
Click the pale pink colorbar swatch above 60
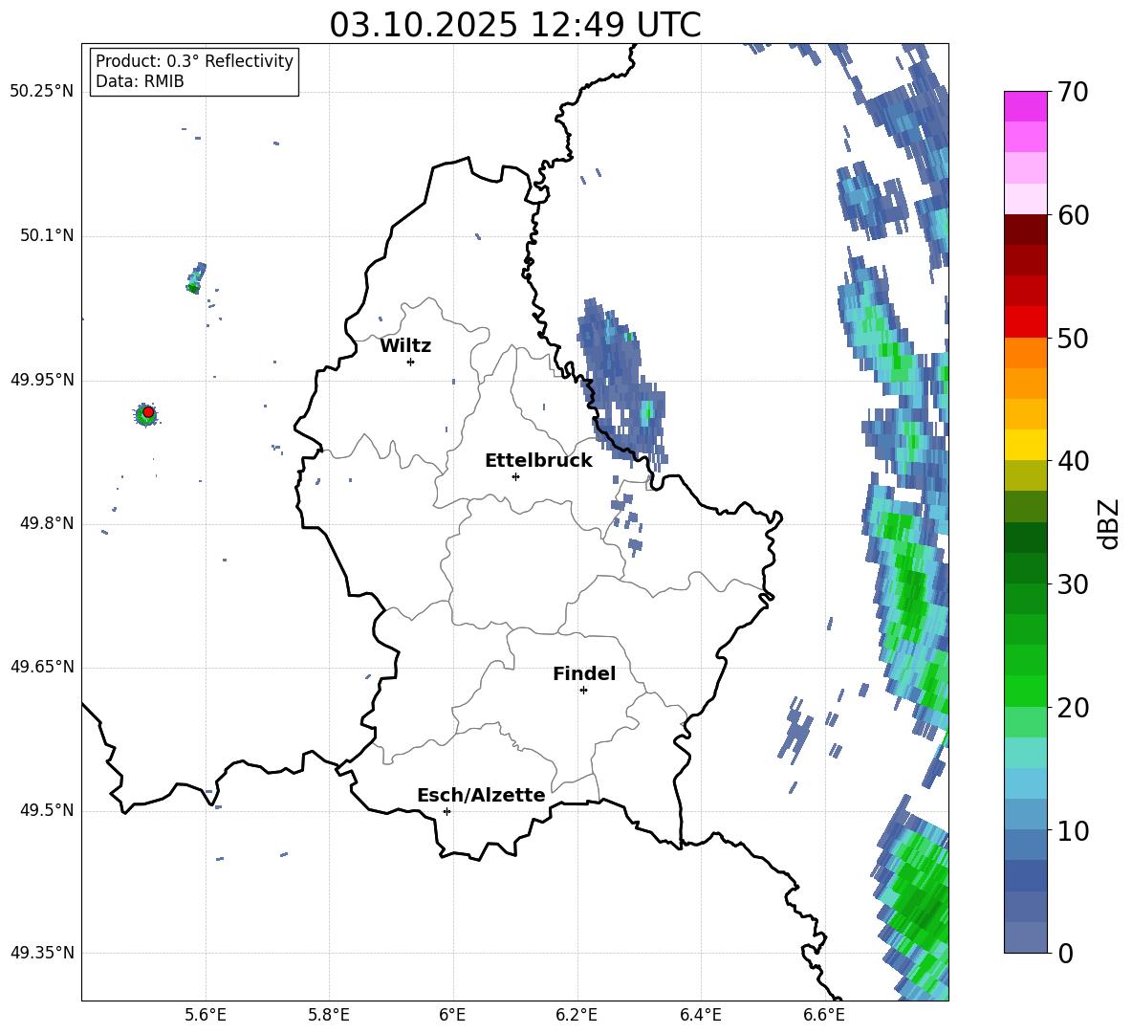(1025, 199)
